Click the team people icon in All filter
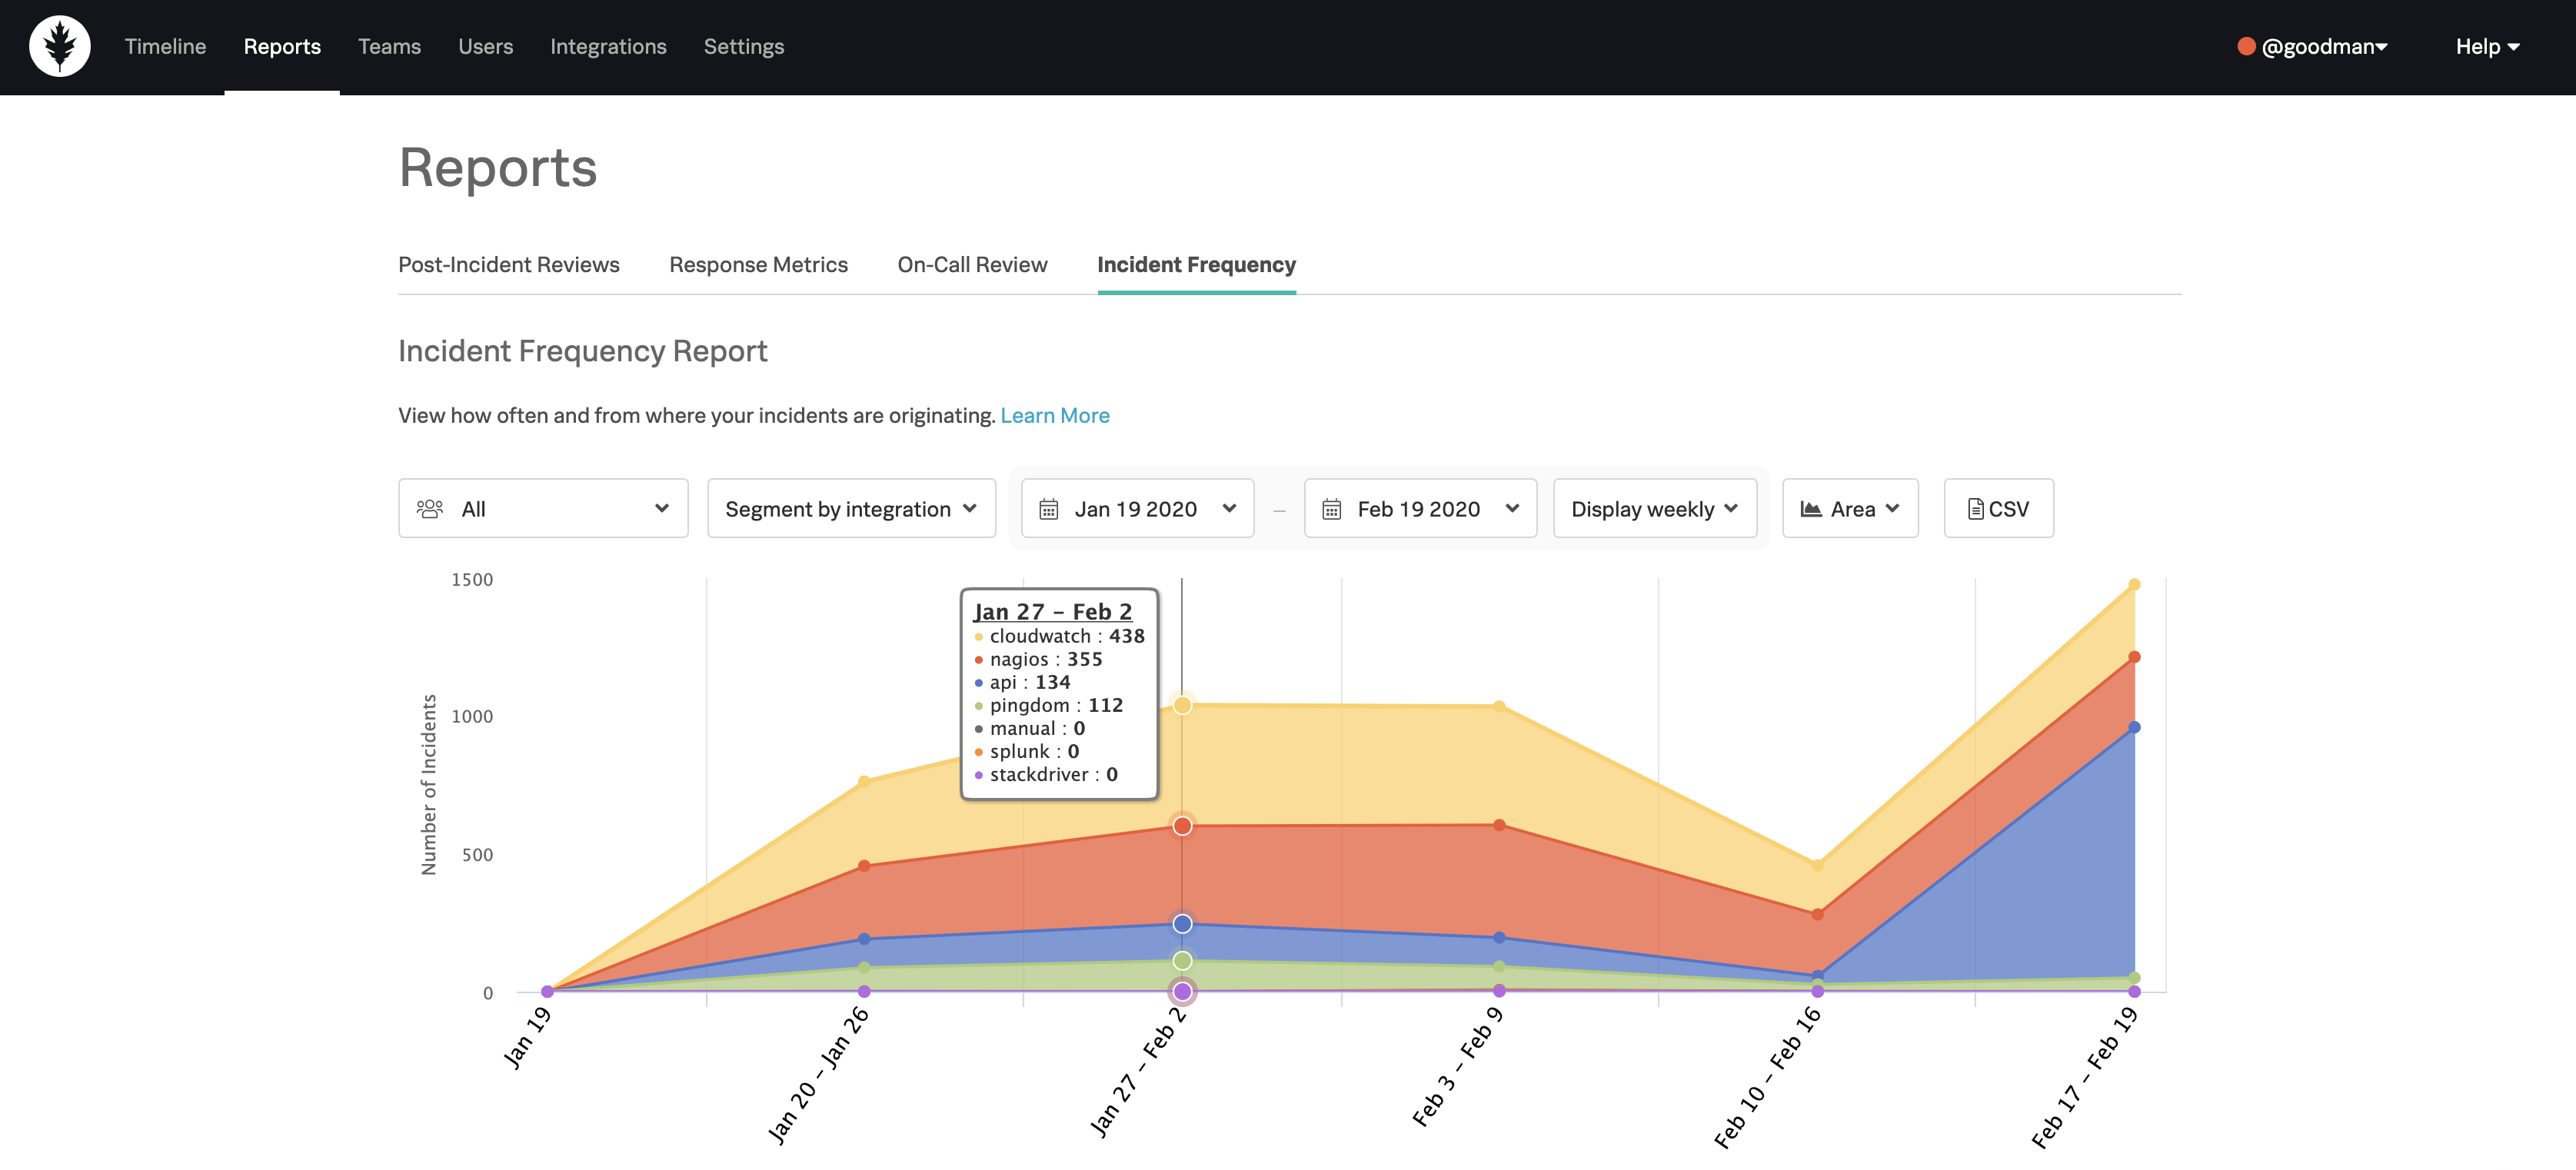This screenshot has height=1170, width=2576. point(429,509)
